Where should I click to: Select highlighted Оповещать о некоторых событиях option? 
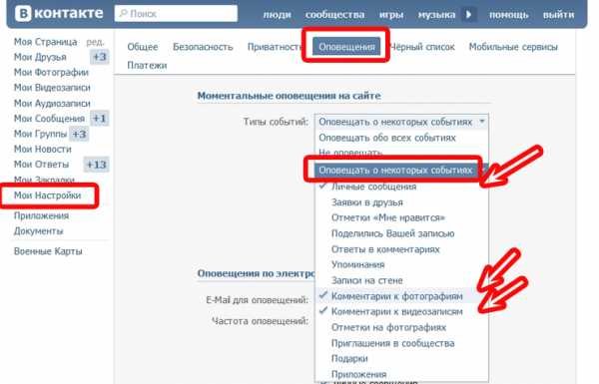[395, 170]
